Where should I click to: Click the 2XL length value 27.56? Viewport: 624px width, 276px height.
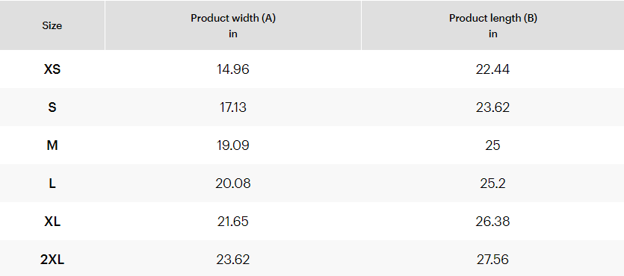492,260
